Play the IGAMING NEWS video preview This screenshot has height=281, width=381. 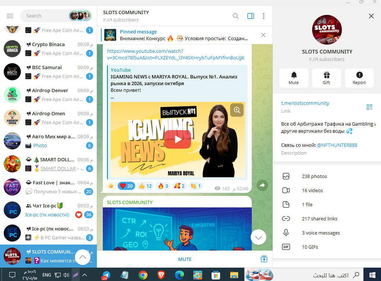pyautogui.click(x=178, y=139)
